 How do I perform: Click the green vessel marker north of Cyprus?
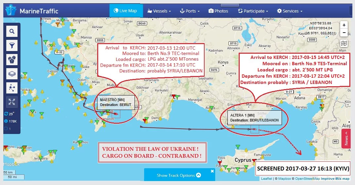(x=238, y=147)
